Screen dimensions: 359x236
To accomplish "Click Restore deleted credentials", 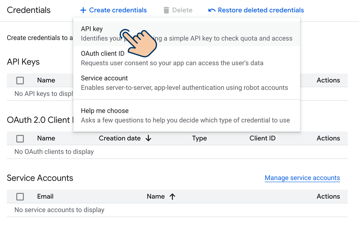I will 261,10.
